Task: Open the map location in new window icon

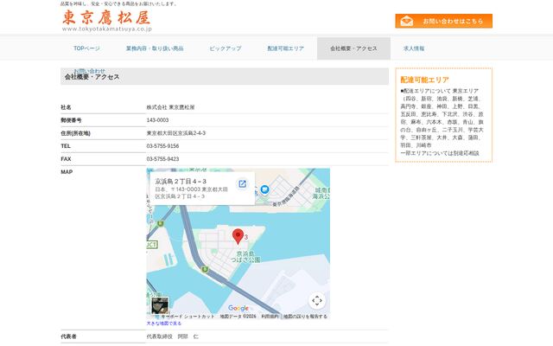Action: pyautogui.click(x=242, y=184)
